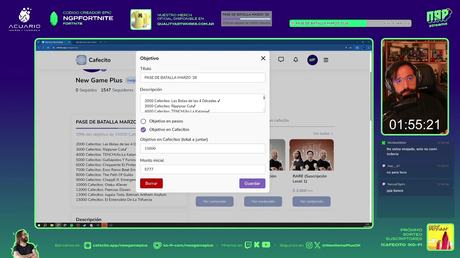This screenshot has height=258, width=460.
Task: Open a new browser tab with plus
Action: coord(105,42)
